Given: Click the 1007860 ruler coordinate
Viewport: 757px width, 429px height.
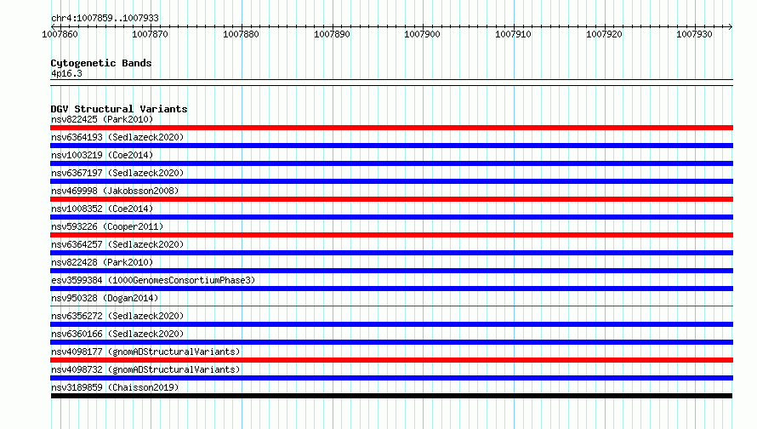Looking at the screenshot, I should [x=60, y=34].
